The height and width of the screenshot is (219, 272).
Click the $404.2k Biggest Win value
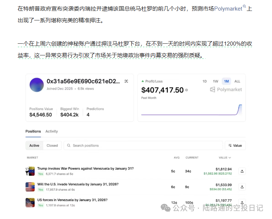tap(69, 115)
